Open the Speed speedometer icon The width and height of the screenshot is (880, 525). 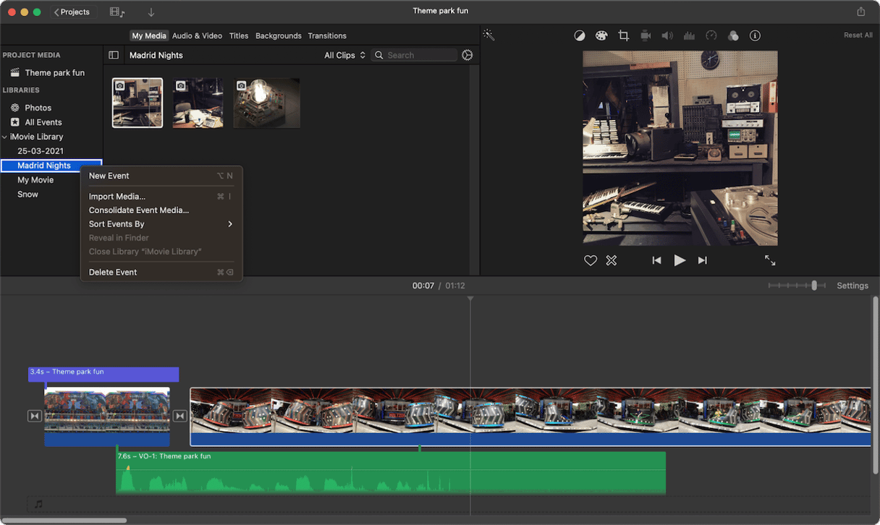[711, 35]
